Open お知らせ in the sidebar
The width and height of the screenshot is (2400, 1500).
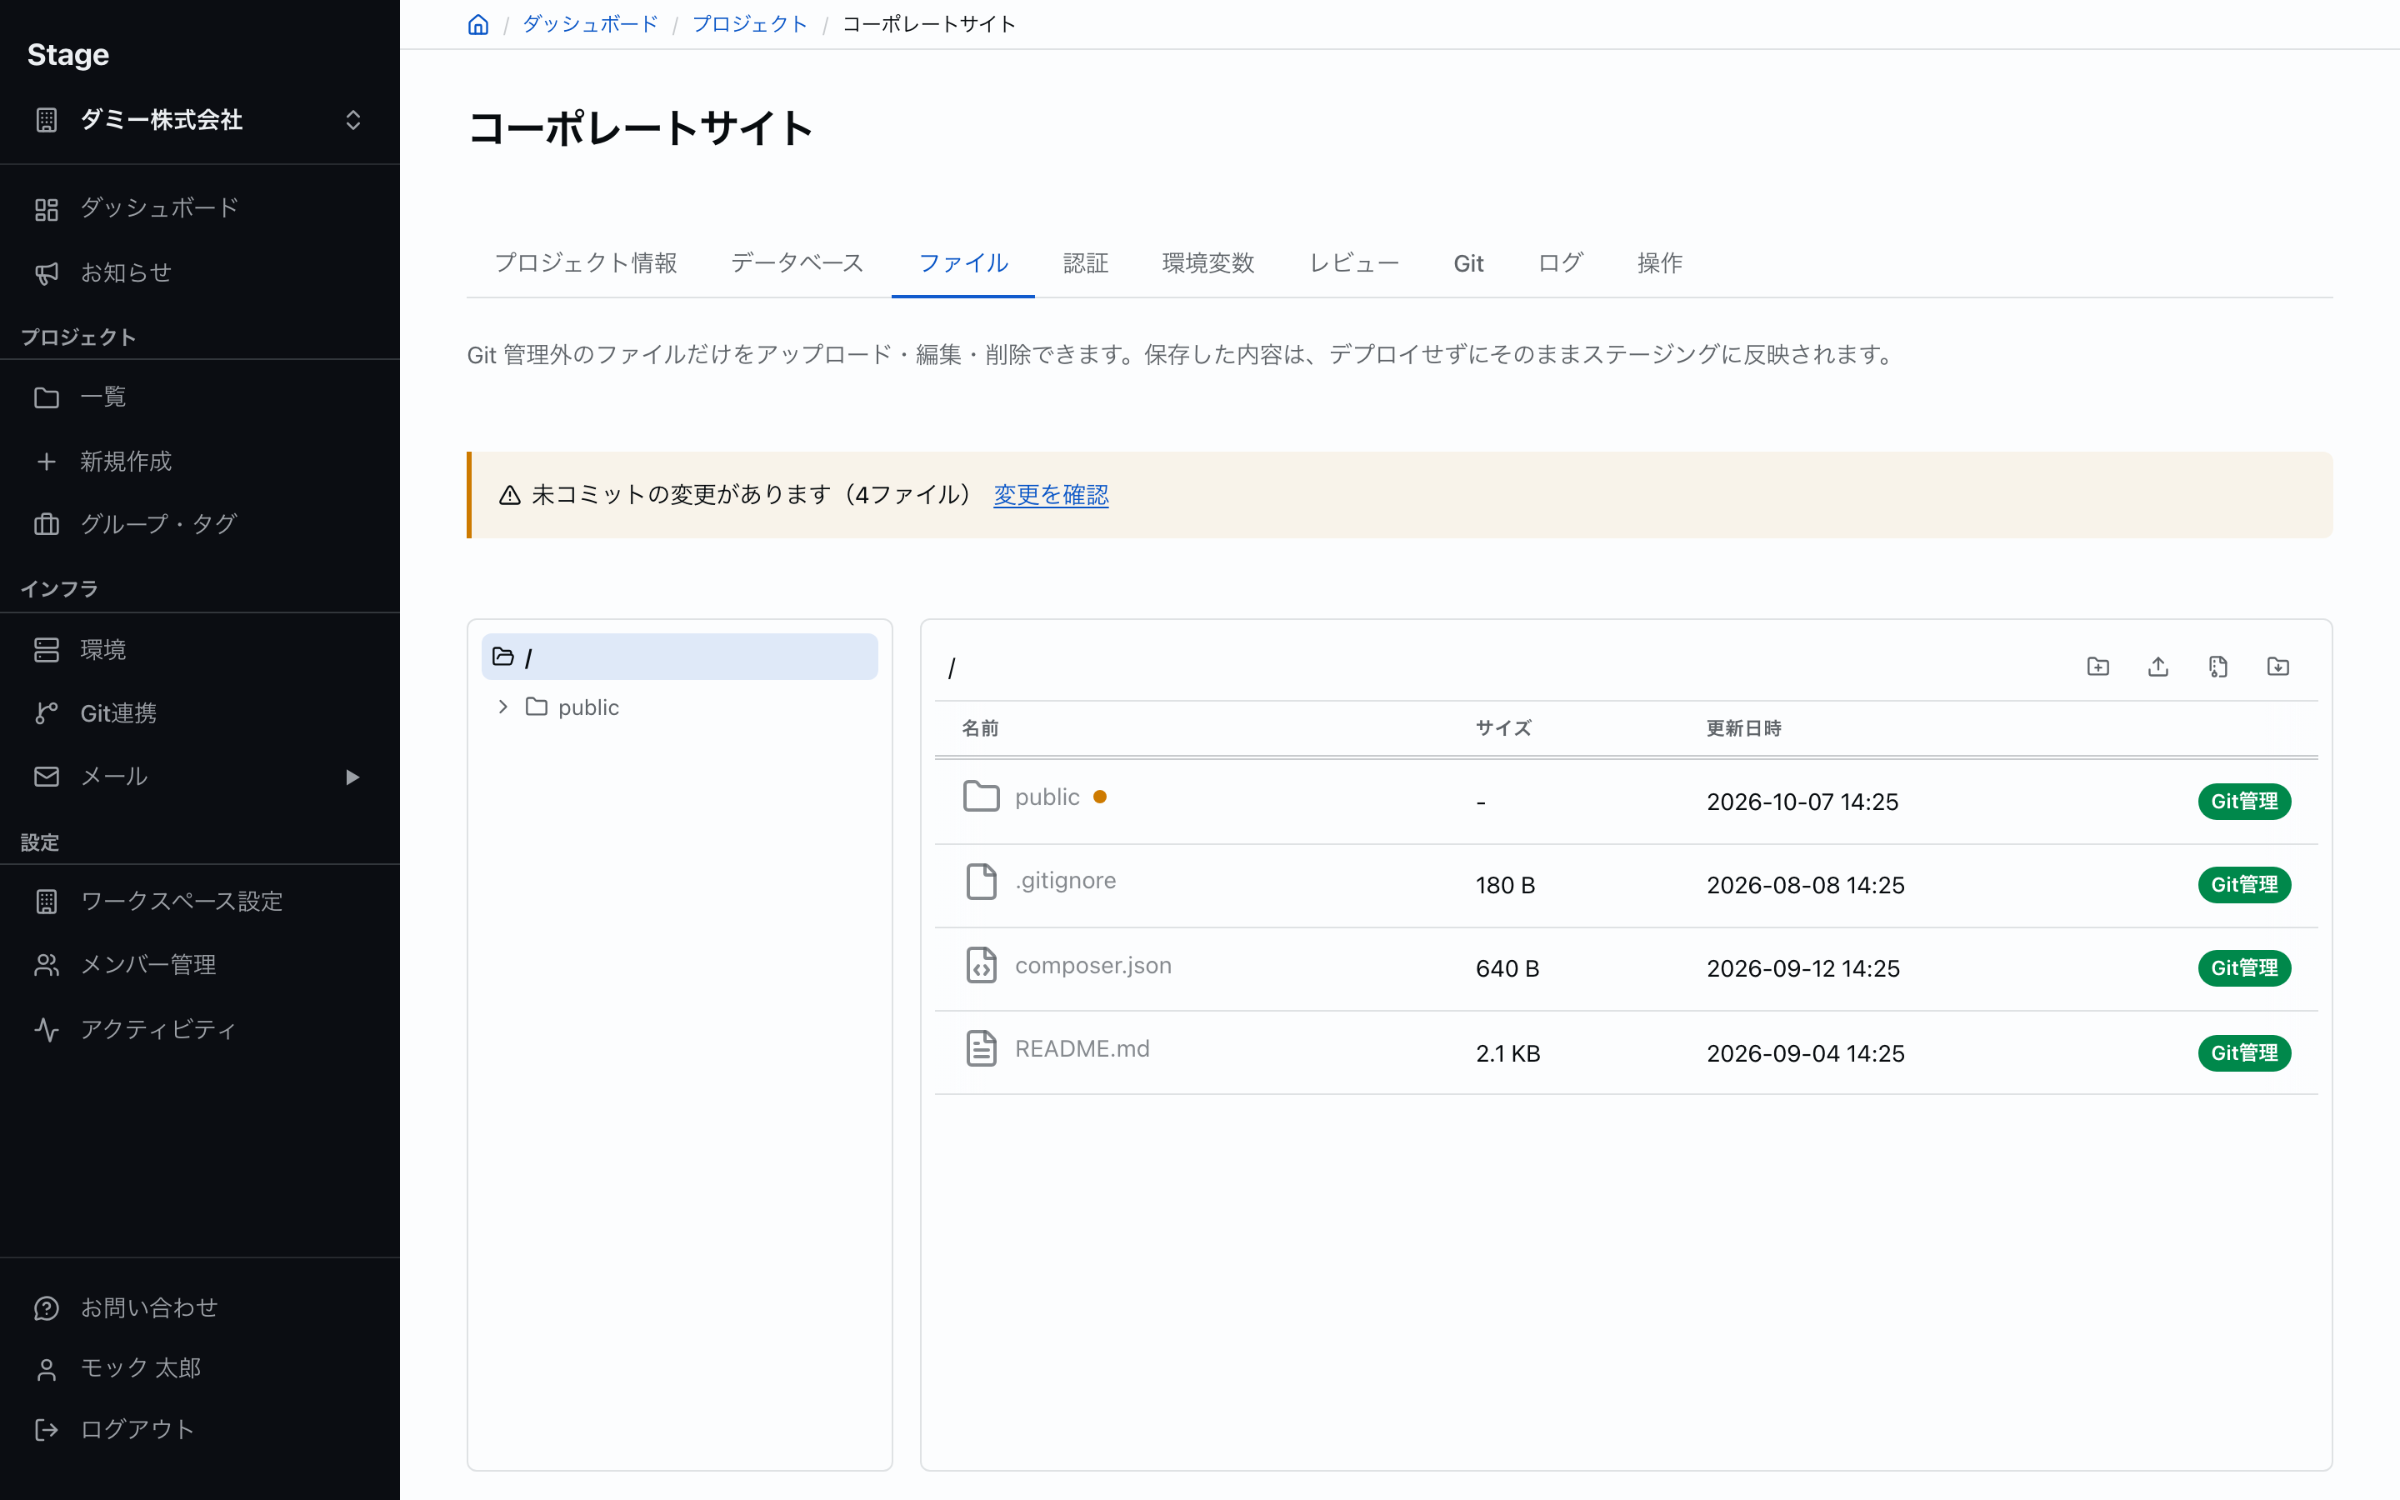(199, 272)
